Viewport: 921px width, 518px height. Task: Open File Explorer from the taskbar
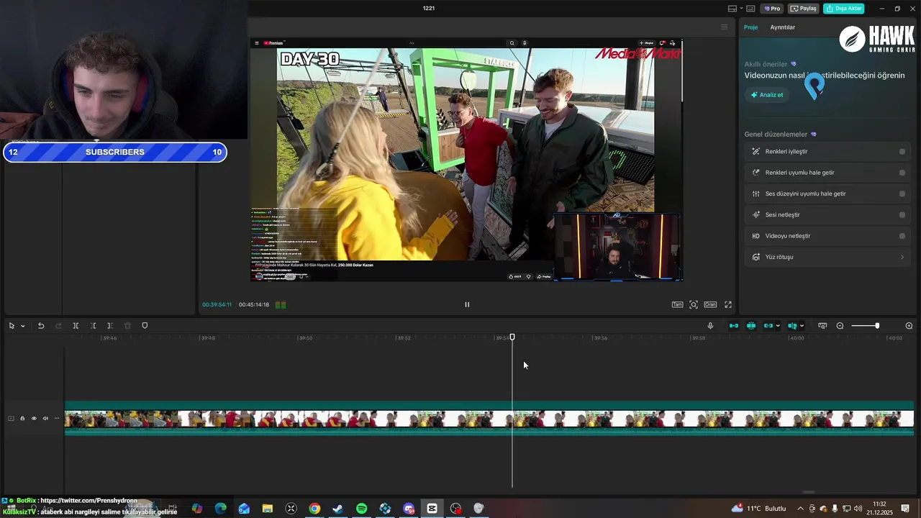267,509
